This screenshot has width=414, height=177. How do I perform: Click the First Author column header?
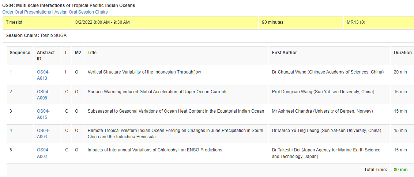click(284, 53)
